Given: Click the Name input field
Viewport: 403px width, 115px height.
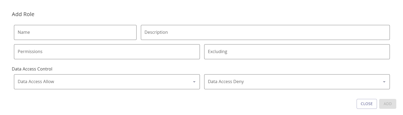Looking at the screenshot, I should [x=75, y=32].
